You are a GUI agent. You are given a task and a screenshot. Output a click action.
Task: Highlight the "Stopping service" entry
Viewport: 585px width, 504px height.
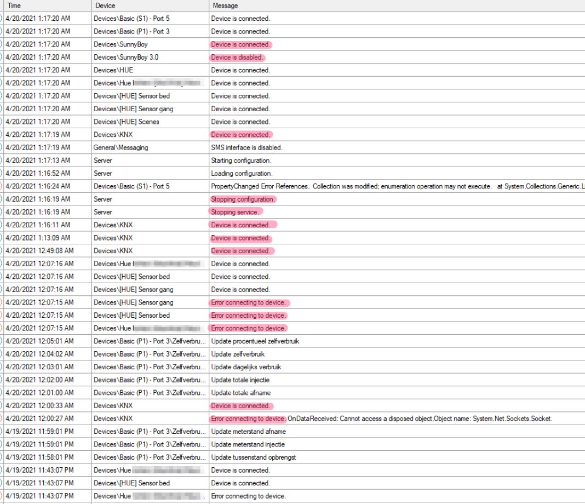click(x=236, y=212)
